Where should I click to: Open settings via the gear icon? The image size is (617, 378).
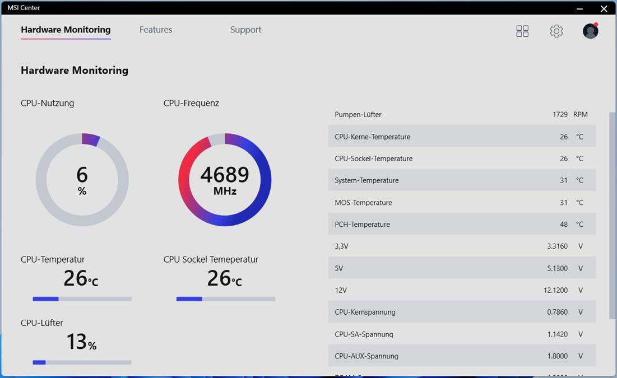point(556,31)
